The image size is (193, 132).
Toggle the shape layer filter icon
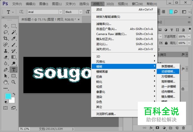tap(177, 30)
